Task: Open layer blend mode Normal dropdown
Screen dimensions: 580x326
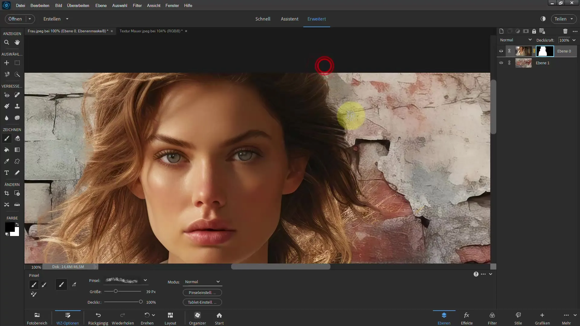Action: 516,40
